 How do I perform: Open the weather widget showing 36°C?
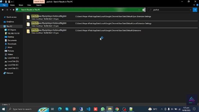click(x=153, y=109)
